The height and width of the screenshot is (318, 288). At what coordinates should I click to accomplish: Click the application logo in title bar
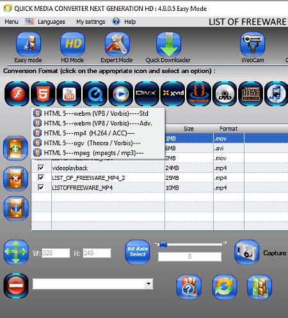(x=8, y=8)
